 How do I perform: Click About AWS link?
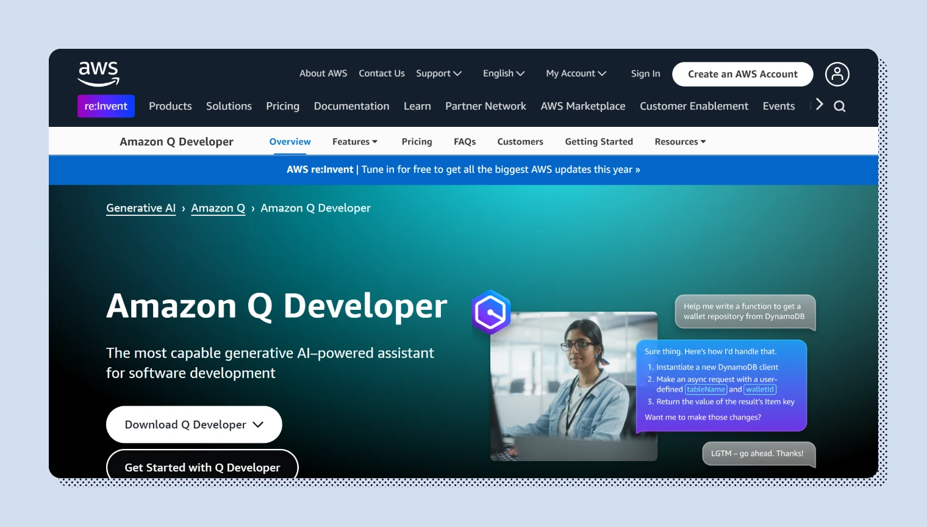click(323, 73)
